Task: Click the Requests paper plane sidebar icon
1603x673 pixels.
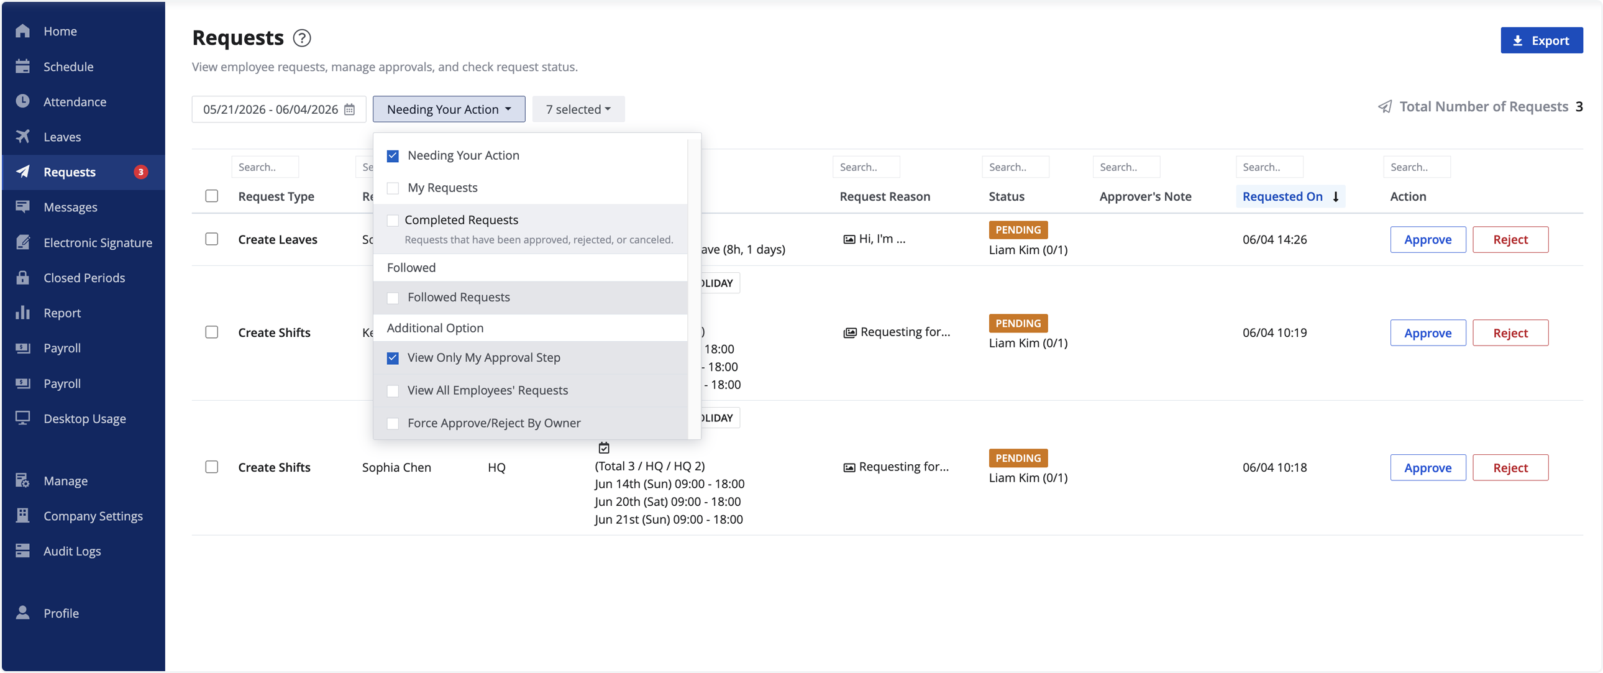Action: 22,172
